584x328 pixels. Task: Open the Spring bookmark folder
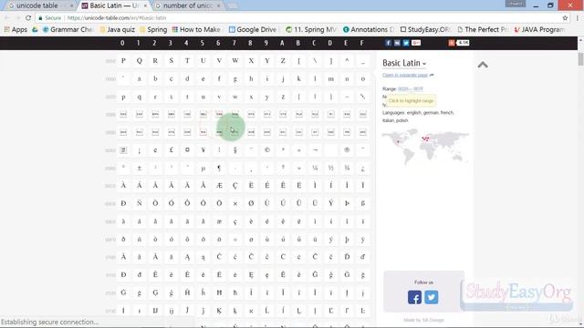[153, 29]
